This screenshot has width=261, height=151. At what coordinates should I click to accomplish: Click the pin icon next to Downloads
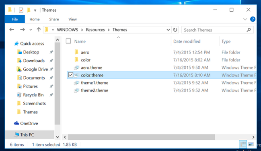(x=51, y=61)
